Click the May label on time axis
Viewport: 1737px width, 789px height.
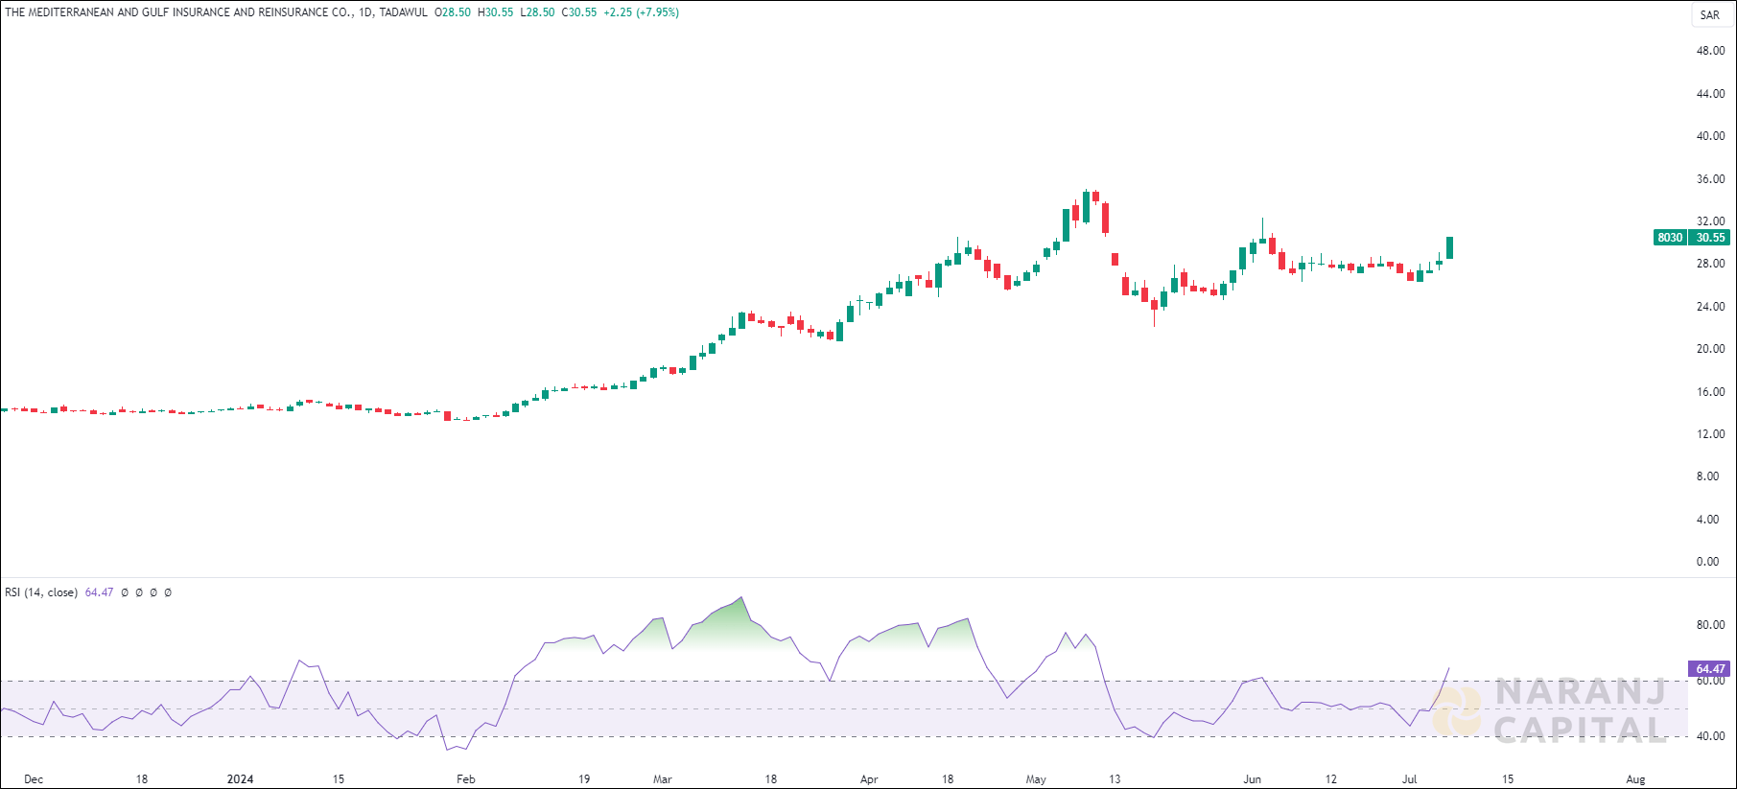click(x=1036, y=779)
